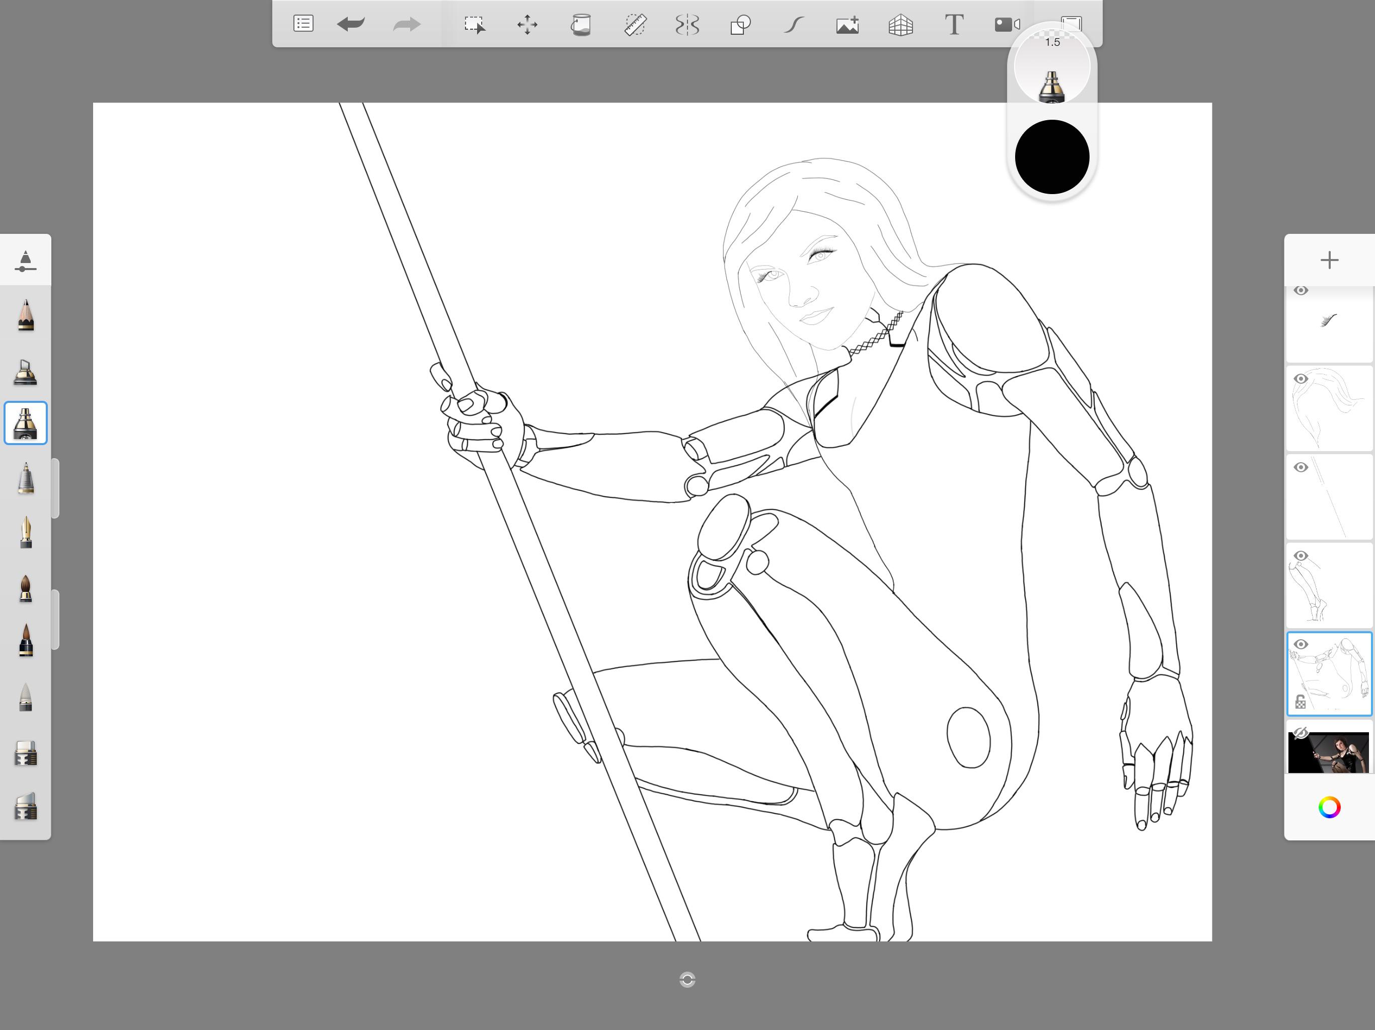The image size is (1375, 1030).
Task: Open the color wheel in layer panel
Action: [1329, 807]
